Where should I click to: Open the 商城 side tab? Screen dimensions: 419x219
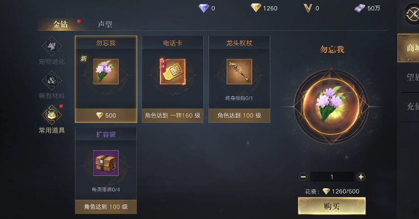[x=409, y=48]
